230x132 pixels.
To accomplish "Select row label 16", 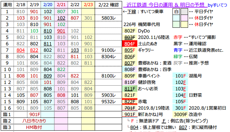I will [x=7, y=108].
